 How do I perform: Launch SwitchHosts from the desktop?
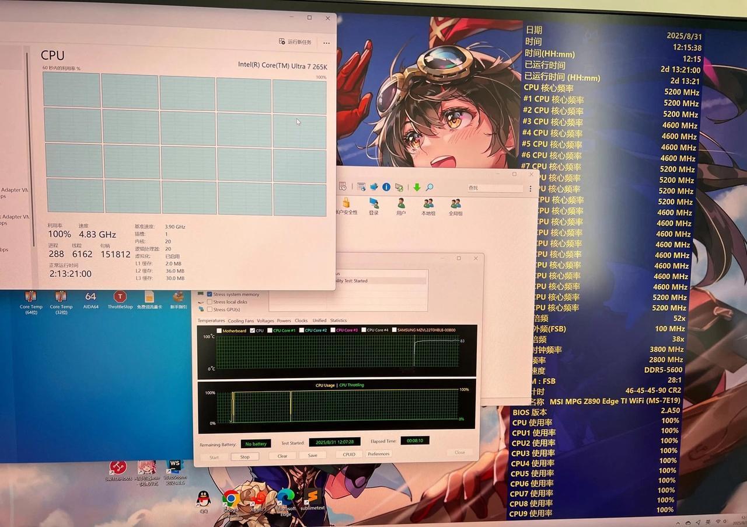[118, 471]
